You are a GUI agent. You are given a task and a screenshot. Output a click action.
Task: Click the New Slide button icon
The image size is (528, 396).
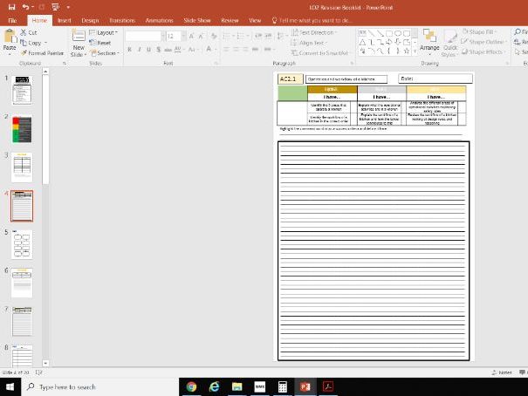pos(78,36)
